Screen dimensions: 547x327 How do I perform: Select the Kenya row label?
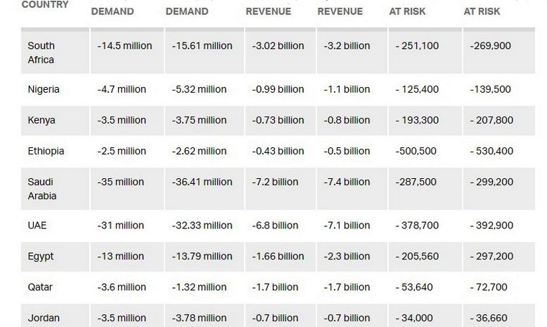coord(41,121)
